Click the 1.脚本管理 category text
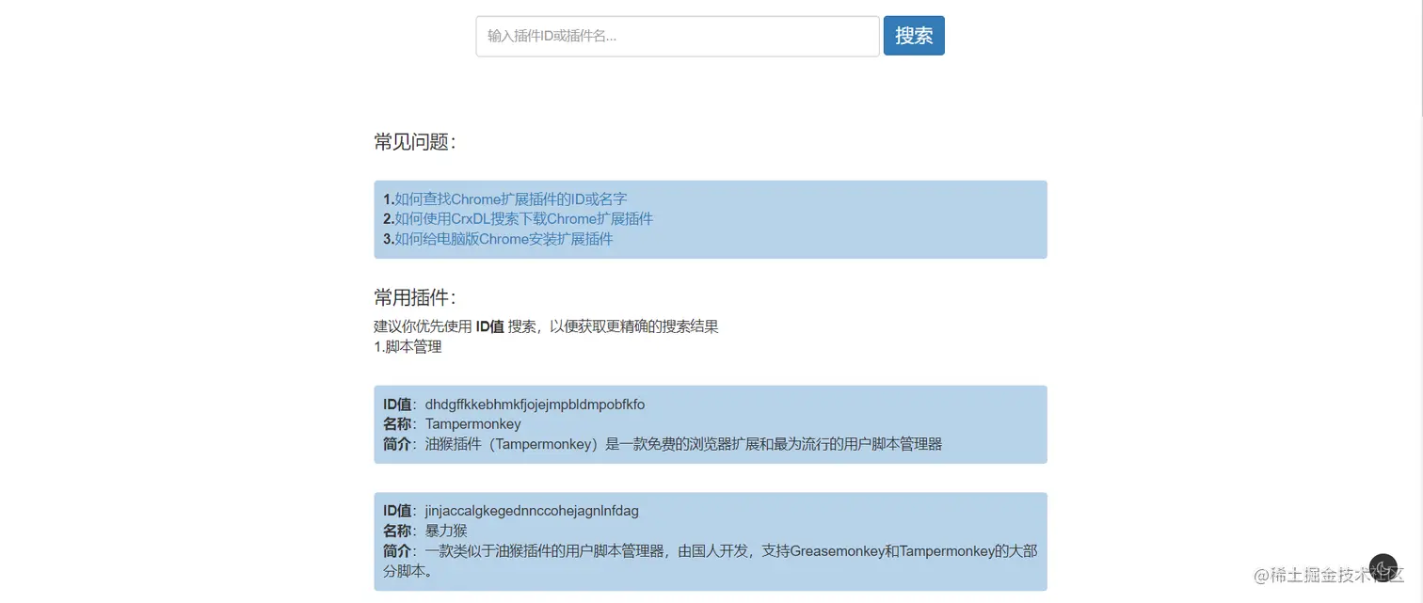1423x603 pixels. tap(408, 346)
